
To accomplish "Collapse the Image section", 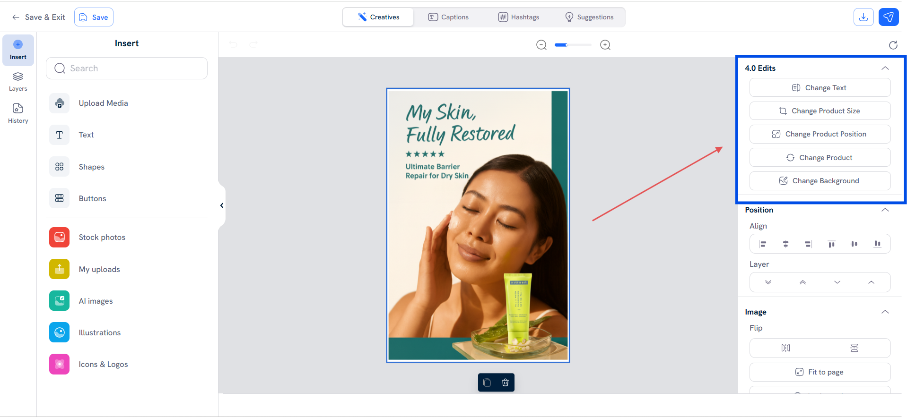I will (x=885, y=312).
